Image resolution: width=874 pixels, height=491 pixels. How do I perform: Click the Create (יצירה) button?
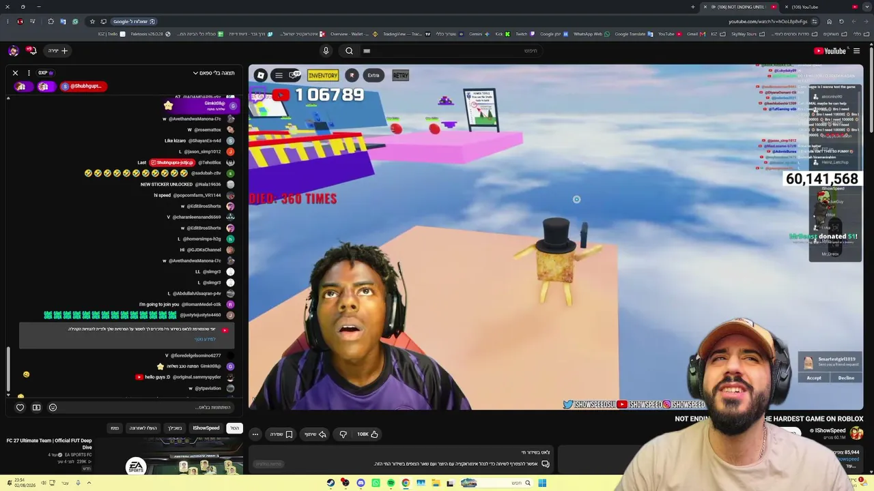(x=59, y=50)
